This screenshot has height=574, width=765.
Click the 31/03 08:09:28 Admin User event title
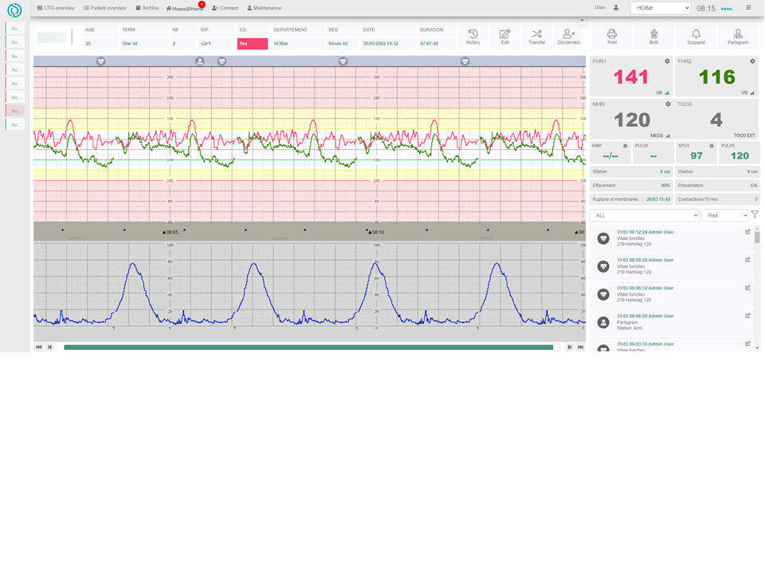coord(645,260)
